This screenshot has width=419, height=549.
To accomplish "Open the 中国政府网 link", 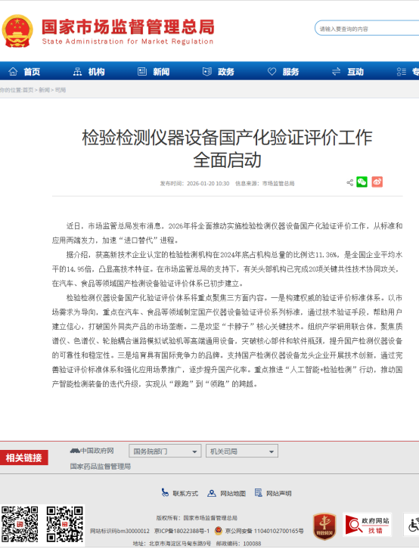I will click(92, 451).
